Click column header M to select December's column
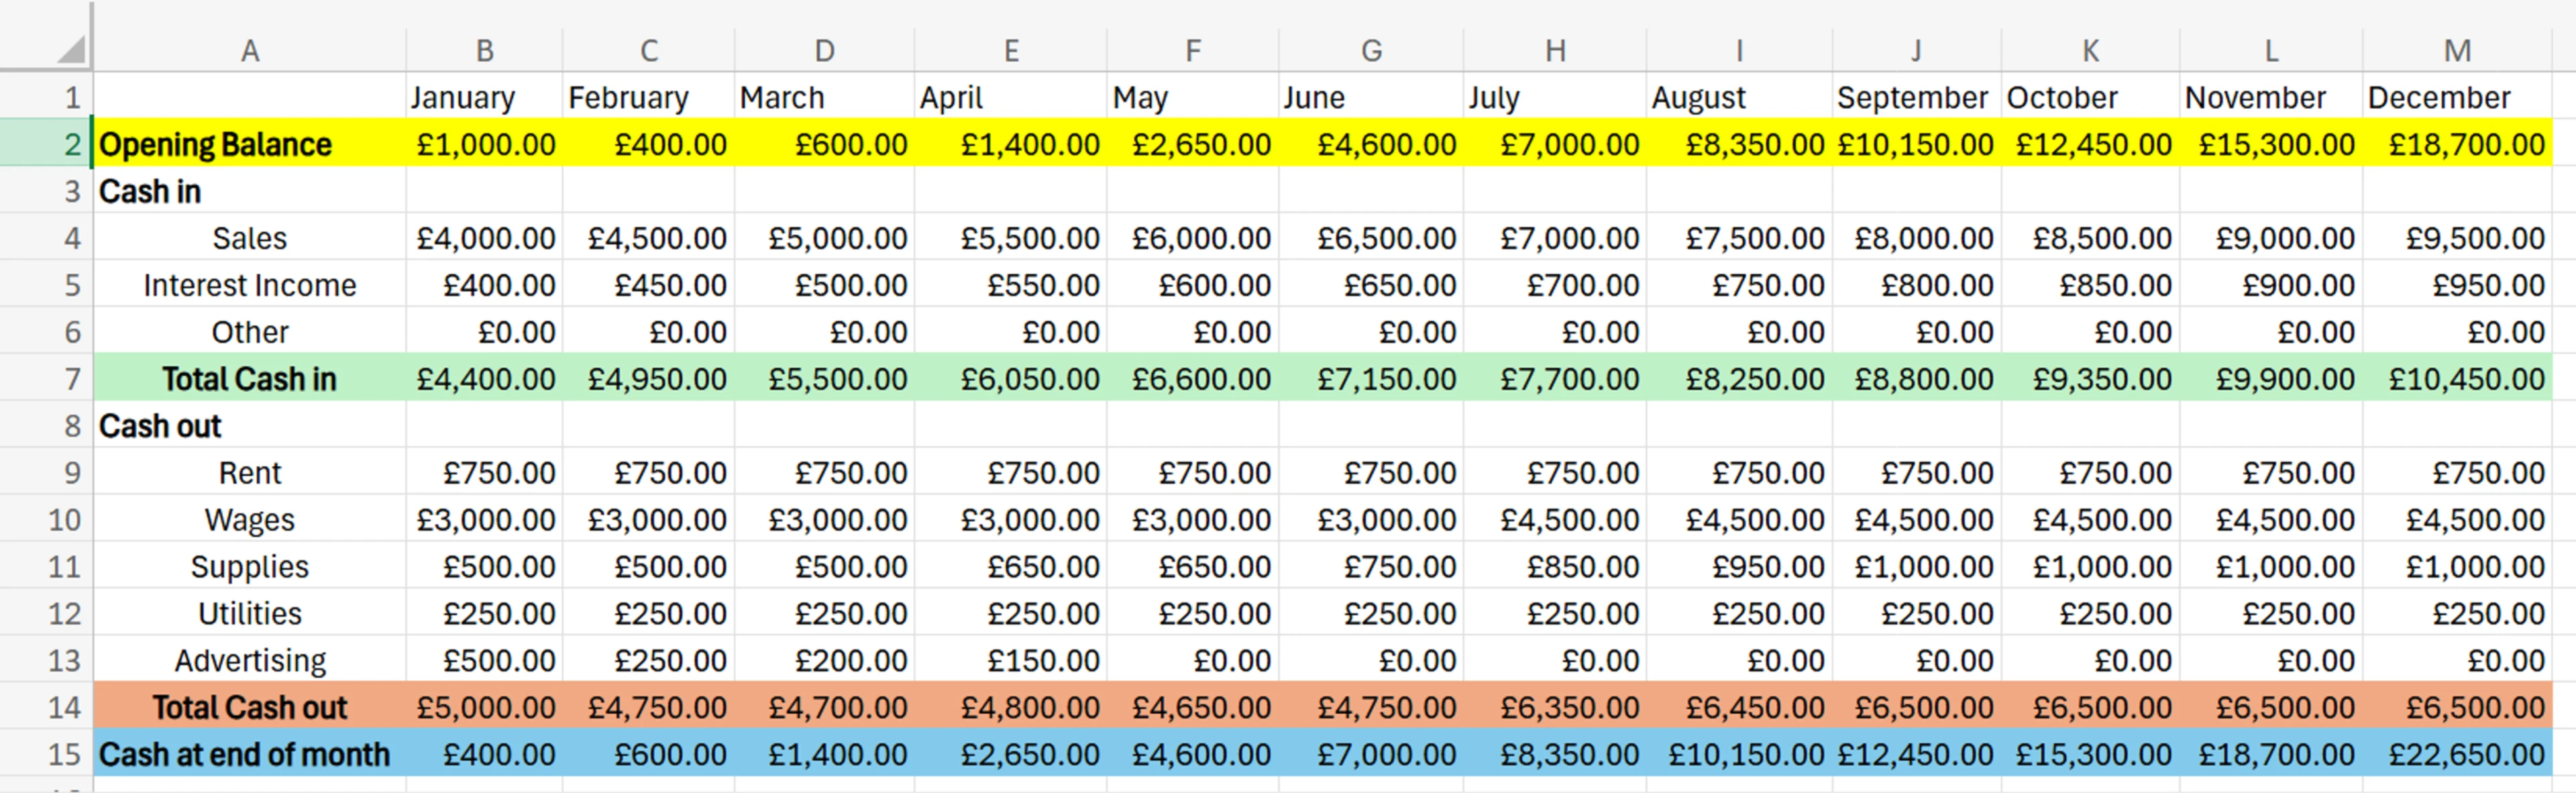The image size is (2576, 793). (x=2458, y=48)
